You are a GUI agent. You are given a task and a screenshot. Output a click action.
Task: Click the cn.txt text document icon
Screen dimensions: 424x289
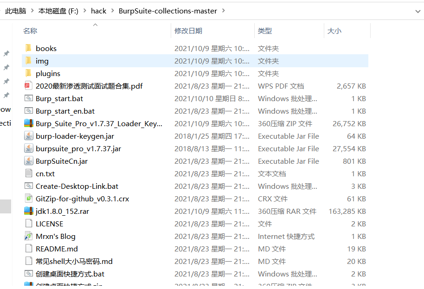pyautogui.click(x=28, y=173)
